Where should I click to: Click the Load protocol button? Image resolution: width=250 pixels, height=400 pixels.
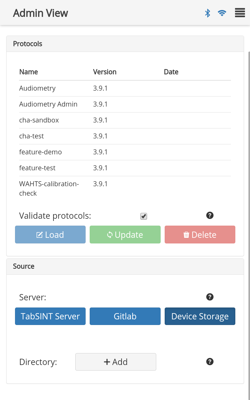(50, 235)
